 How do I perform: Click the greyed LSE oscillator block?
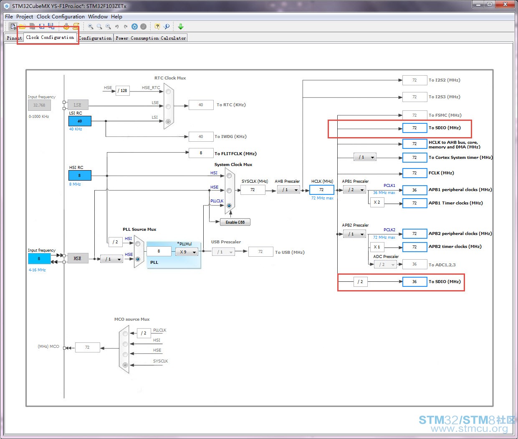[78, 105]
